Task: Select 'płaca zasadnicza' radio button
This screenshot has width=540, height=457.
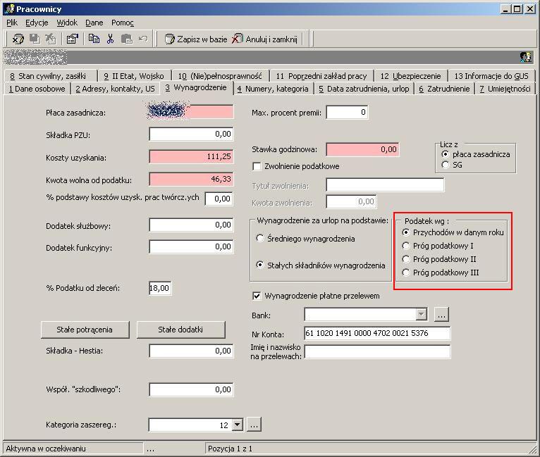Action: (445, 154)
